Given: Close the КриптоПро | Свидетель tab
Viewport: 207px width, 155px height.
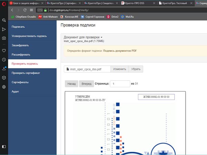Looking at the screenshot, I should [117, 3].
